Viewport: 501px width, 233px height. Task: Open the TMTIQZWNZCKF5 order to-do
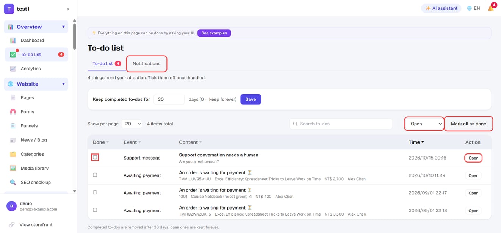tap(473, 211)
